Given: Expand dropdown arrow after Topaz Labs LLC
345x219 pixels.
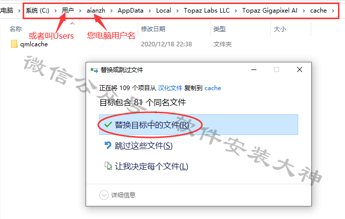Looking at the screenshot, I should (236, 11).
